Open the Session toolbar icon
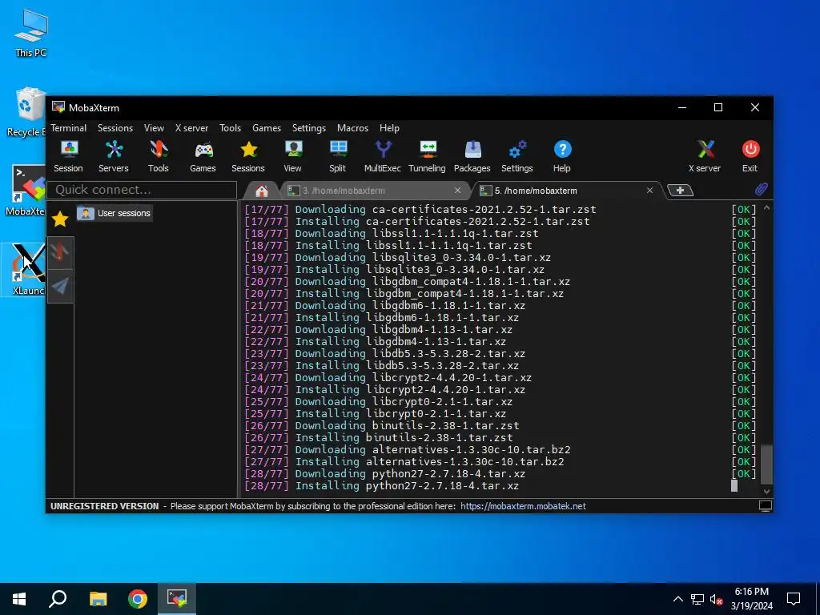820x615 pixels. click(x=69, y=156)
